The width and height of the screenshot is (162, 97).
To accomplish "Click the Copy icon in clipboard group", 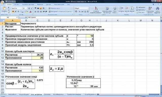I will [x=9, y=10].
